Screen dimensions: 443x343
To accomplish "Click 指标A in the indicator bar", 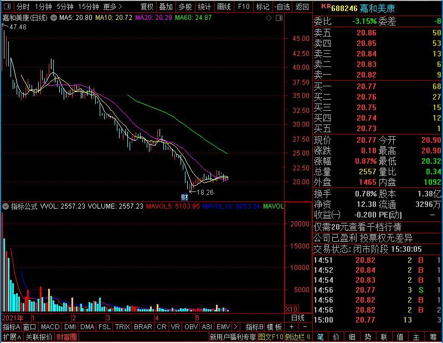I will click(11, 327).
